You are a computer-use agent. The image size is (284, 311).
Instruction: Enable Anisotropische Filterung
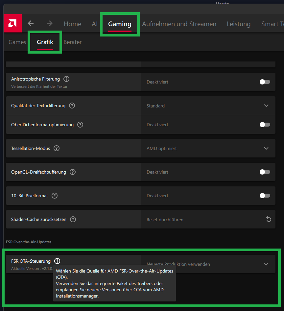[265, 82]
